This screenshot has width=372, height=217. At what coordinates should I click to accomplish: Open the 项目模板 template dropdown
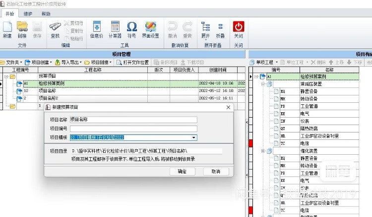194,138
